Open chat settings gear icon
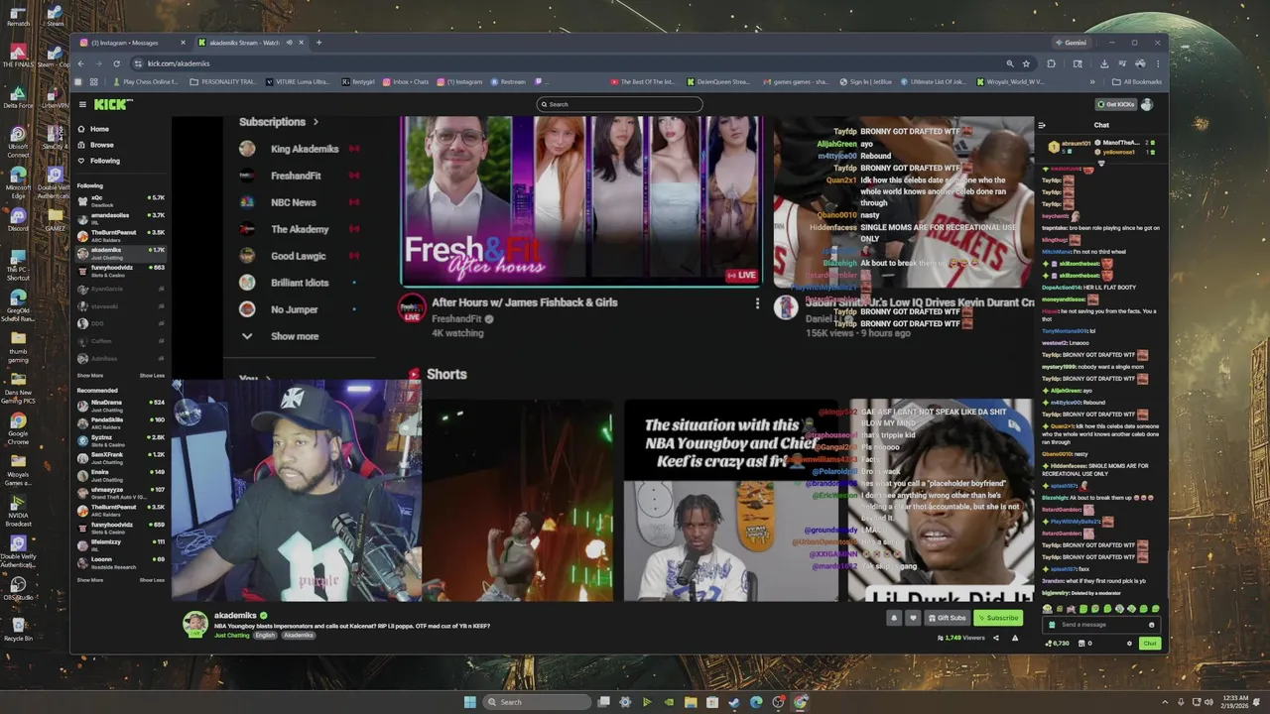The width and height of the screenshot is (1270, 714). (1129, 644)
